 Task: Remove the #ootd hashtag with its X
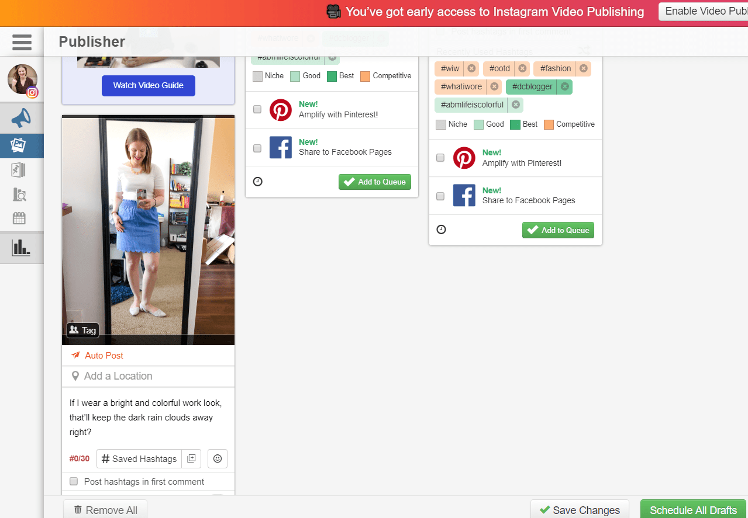click(x=522, y=69)
